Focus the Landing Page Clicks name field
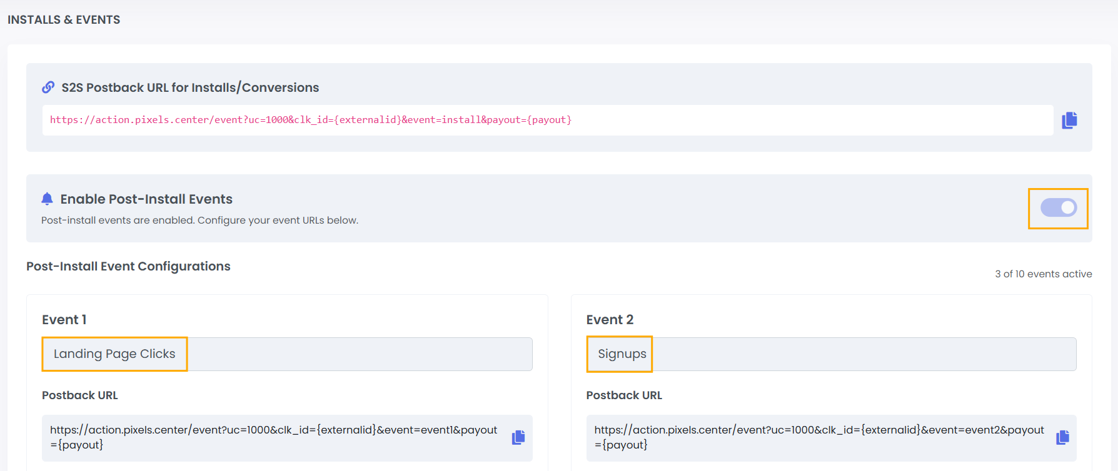Screen dimensions: 1118x471 pos(286,354)
